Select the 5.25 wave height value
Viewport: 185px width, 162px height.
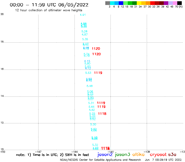pos(92,114)
